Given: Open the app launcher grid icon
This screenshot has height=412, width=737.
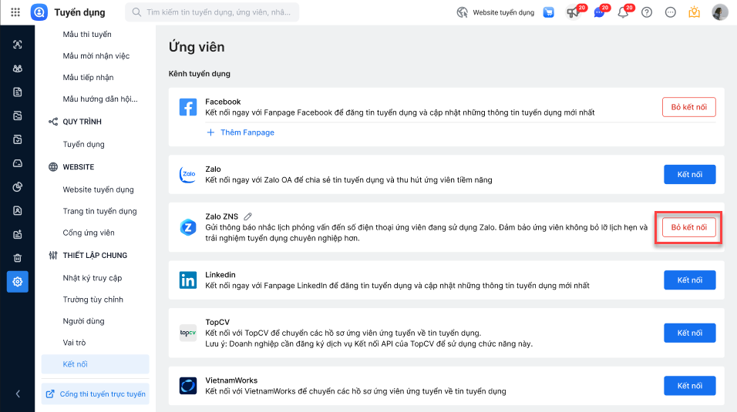Looking at the screenshot, I should pyautogui.click(x=15, y=12).
